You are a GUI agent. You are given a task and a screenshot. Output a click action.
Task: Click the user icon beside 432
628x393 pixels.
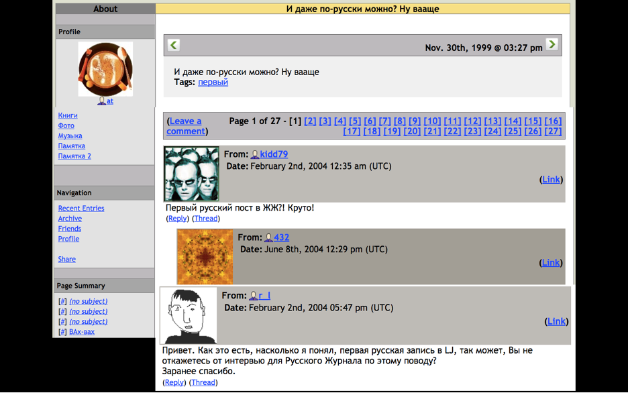268,238
